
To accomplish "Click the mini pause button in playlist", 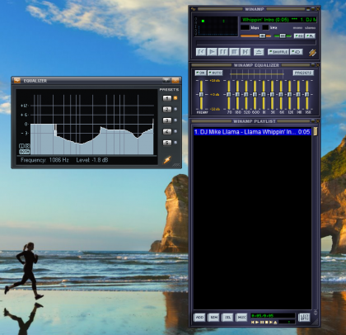I will tap(262, 322).
